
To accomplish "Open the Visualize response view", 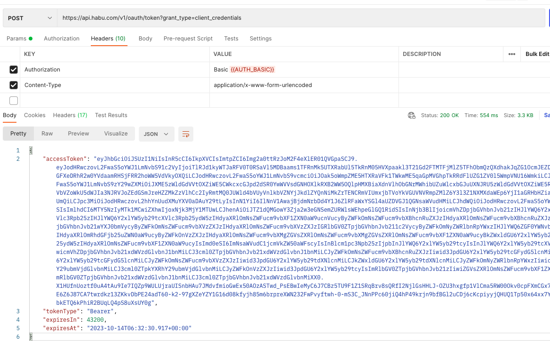I will point(115,134).
